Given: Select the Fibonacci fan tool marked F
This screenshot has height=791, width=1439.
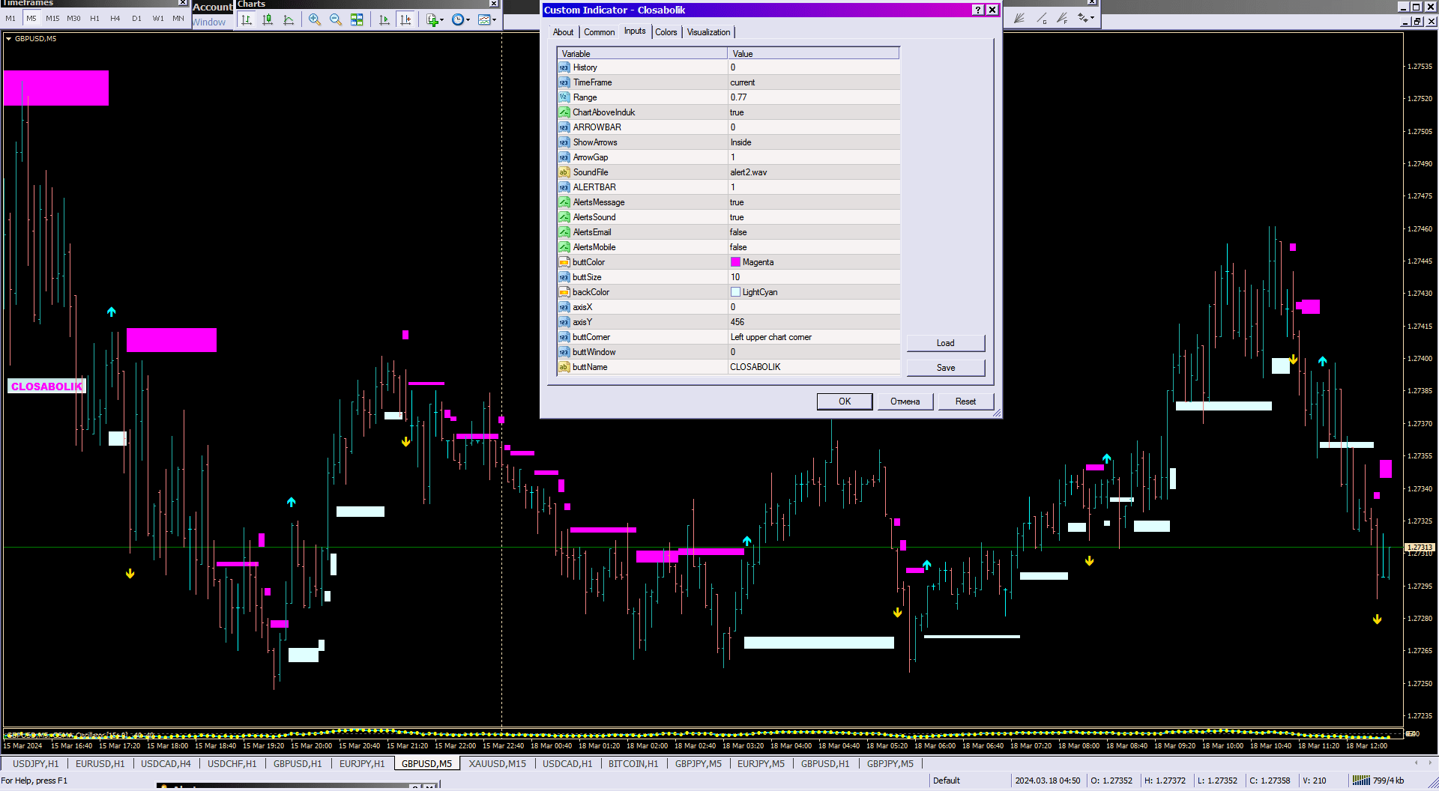Looking at the screenshot, I should tap(1062, 18).
